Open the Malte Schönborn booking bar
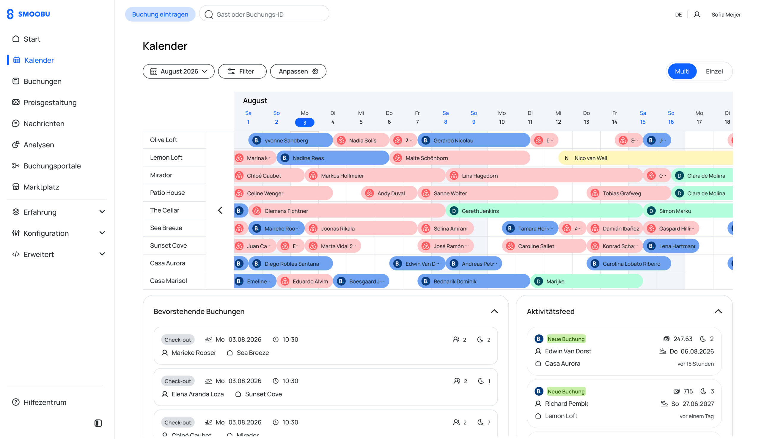The height and width of the screenshot is (439, 761). (460, 158)
